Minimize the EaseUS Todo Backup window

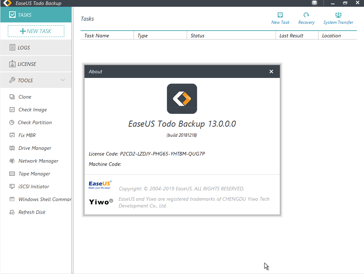coord(333,3)
